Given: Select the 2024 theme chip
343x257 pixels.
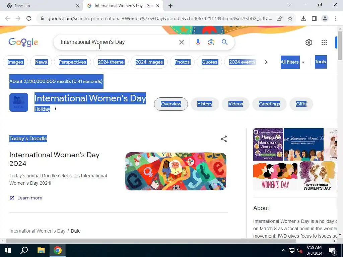Looking at the screenshot, I should [111, 62].
